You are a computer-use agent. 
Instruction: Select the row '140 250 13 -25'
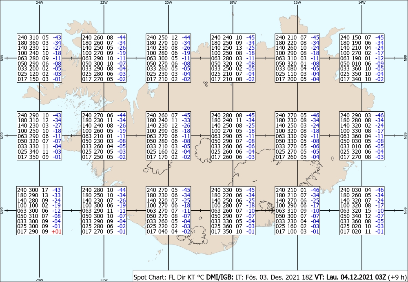coord(233,48)
